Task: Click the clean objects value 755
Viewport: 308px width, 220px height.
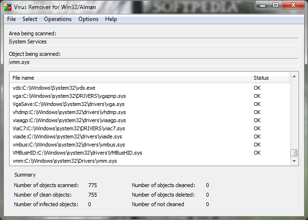Action: pyautogui.click(x=93, y=195)
